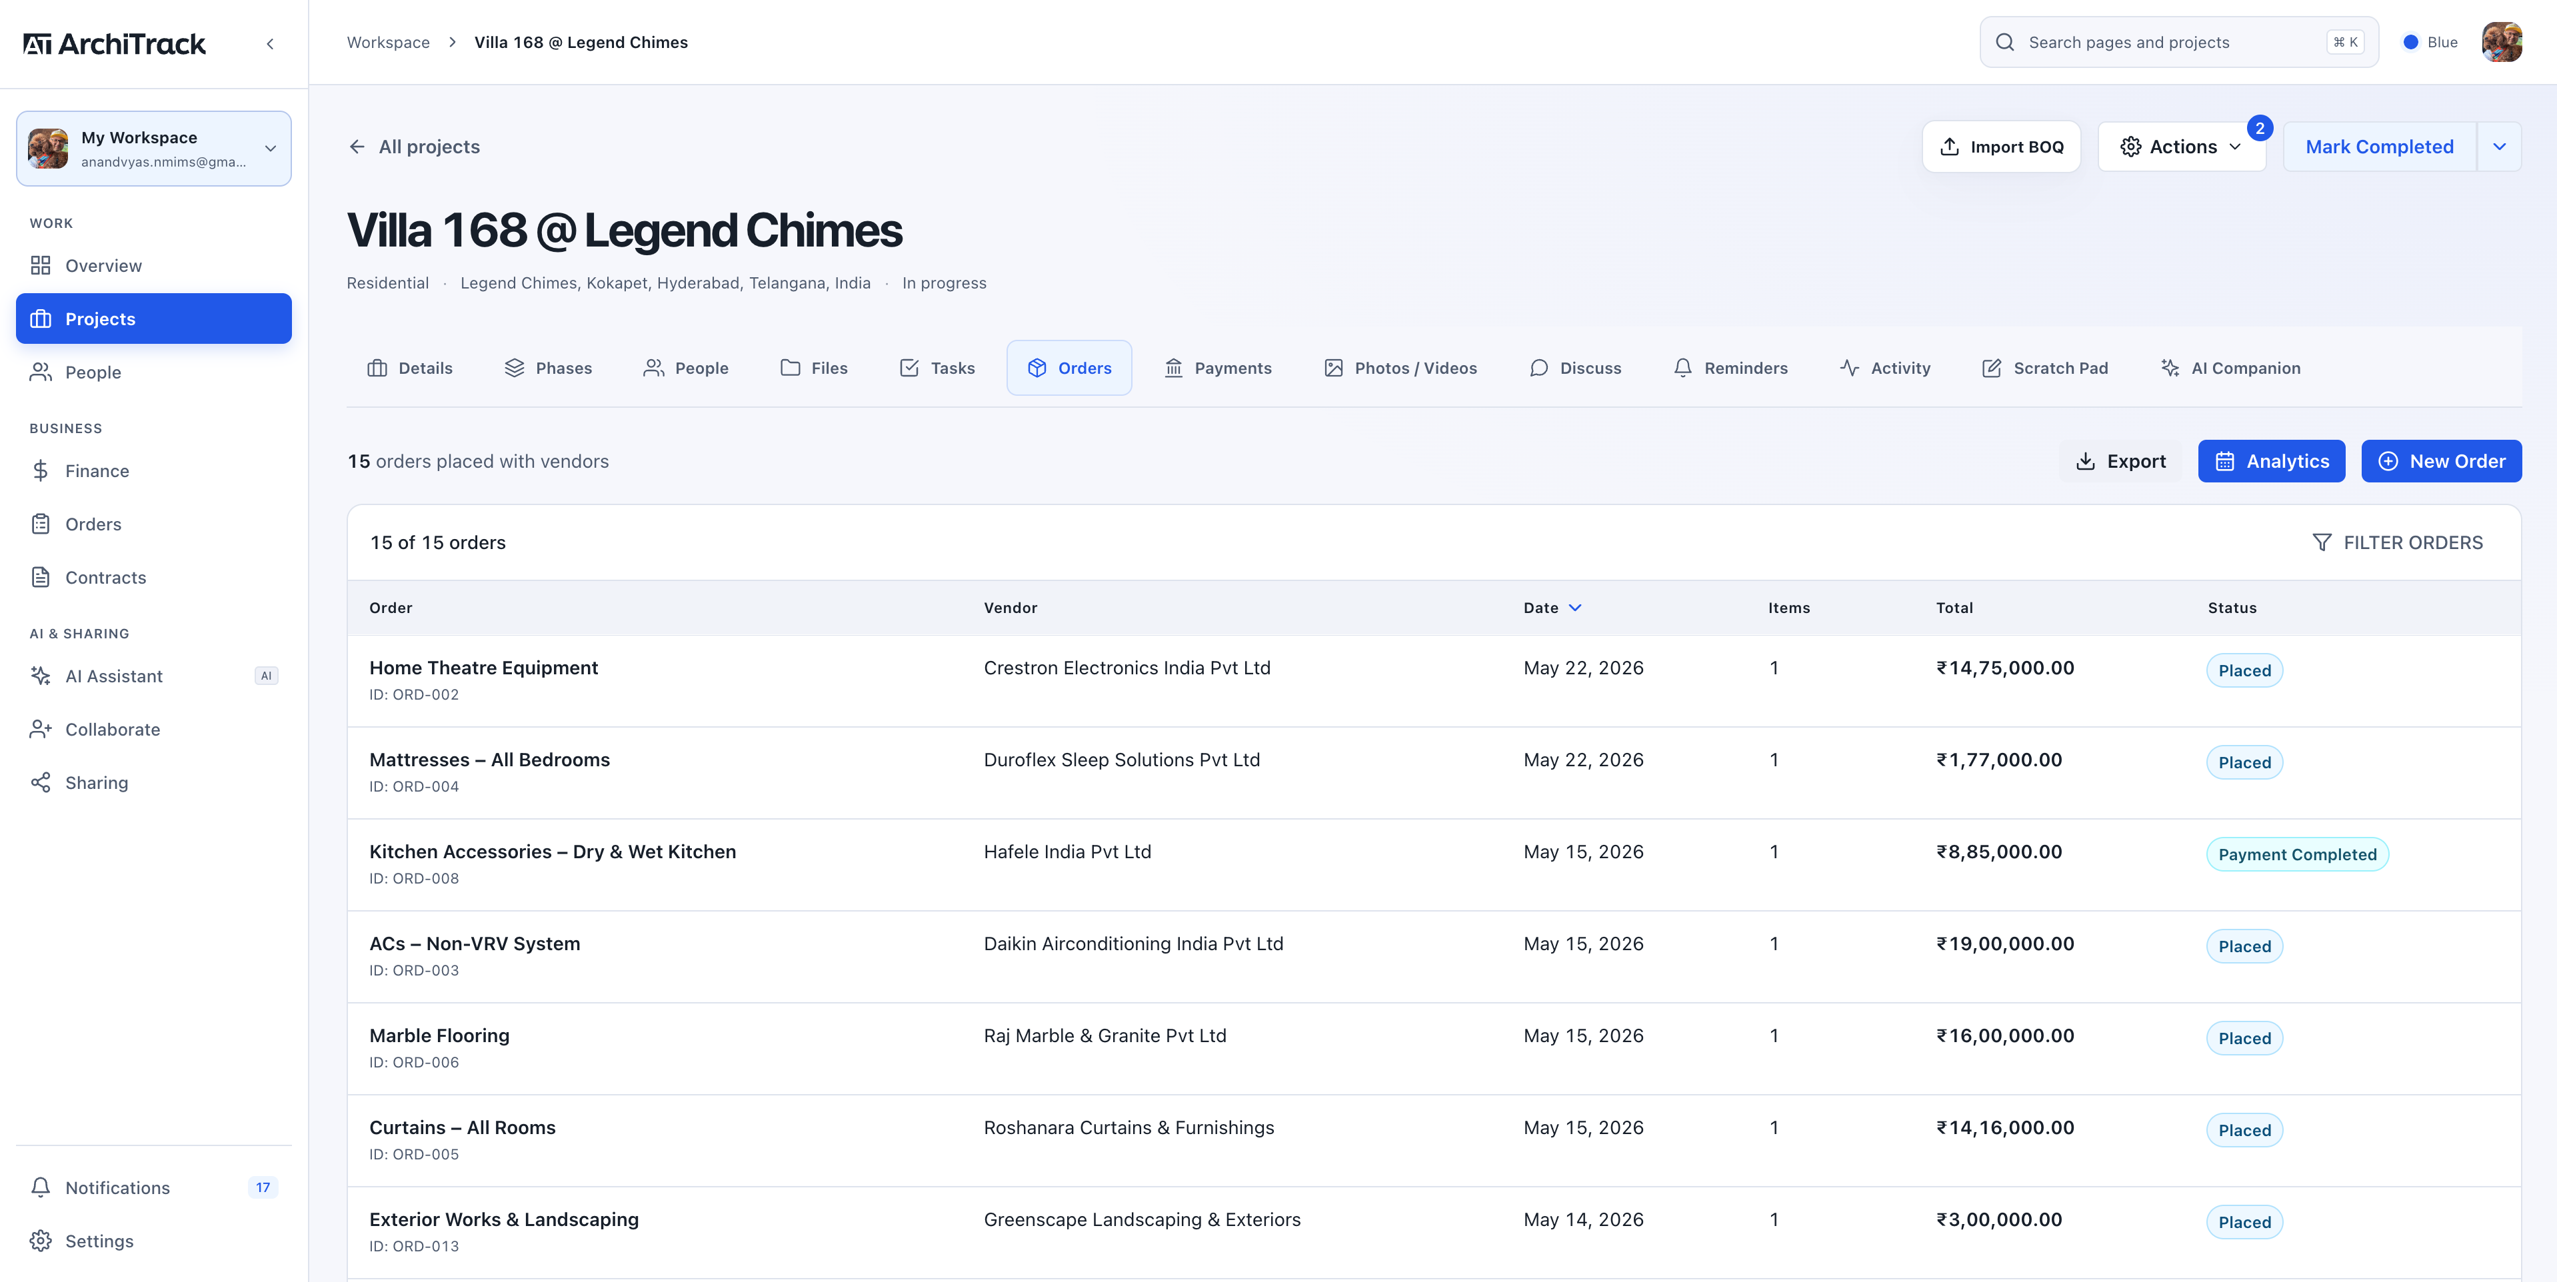Open the Actions dropdown menu
The width and height of the screenshot is (2557, 1282).
pos(2181,147)
